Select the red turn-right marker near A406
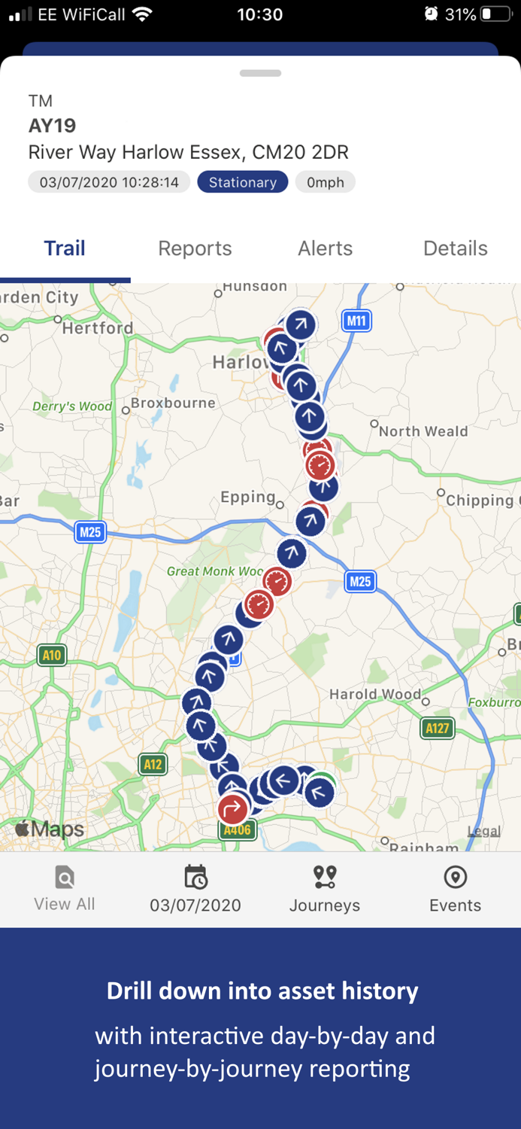This screenshot has width=521, height=1129. coord(233,809)
